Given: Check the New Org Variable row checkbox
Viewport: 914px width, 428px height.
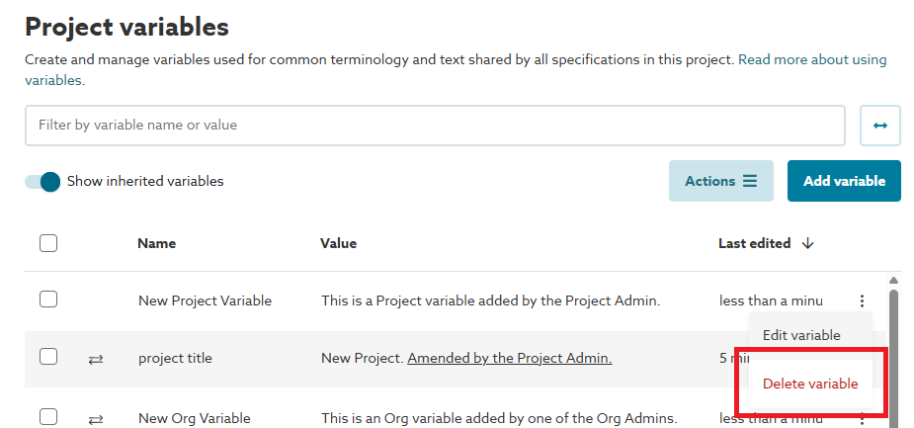Looking at the screenshot, I should (48, 417).
